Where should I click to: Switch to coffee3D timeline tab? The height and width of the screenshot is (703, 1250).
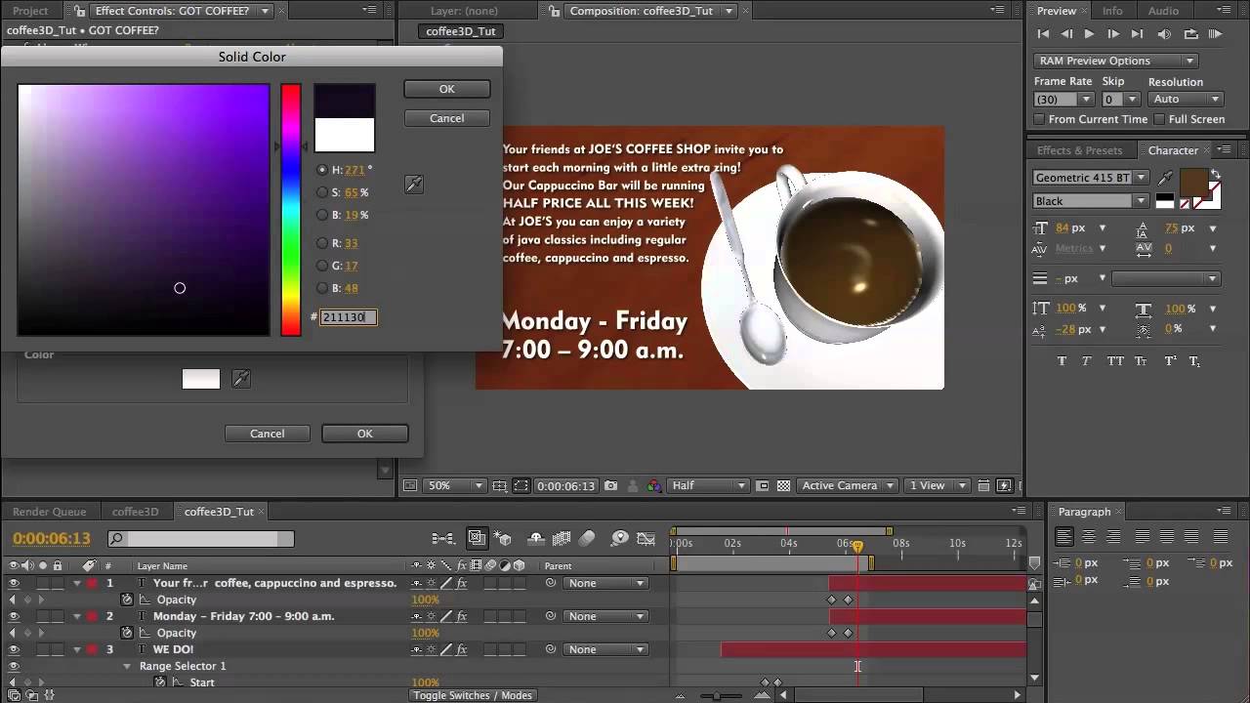135,512
